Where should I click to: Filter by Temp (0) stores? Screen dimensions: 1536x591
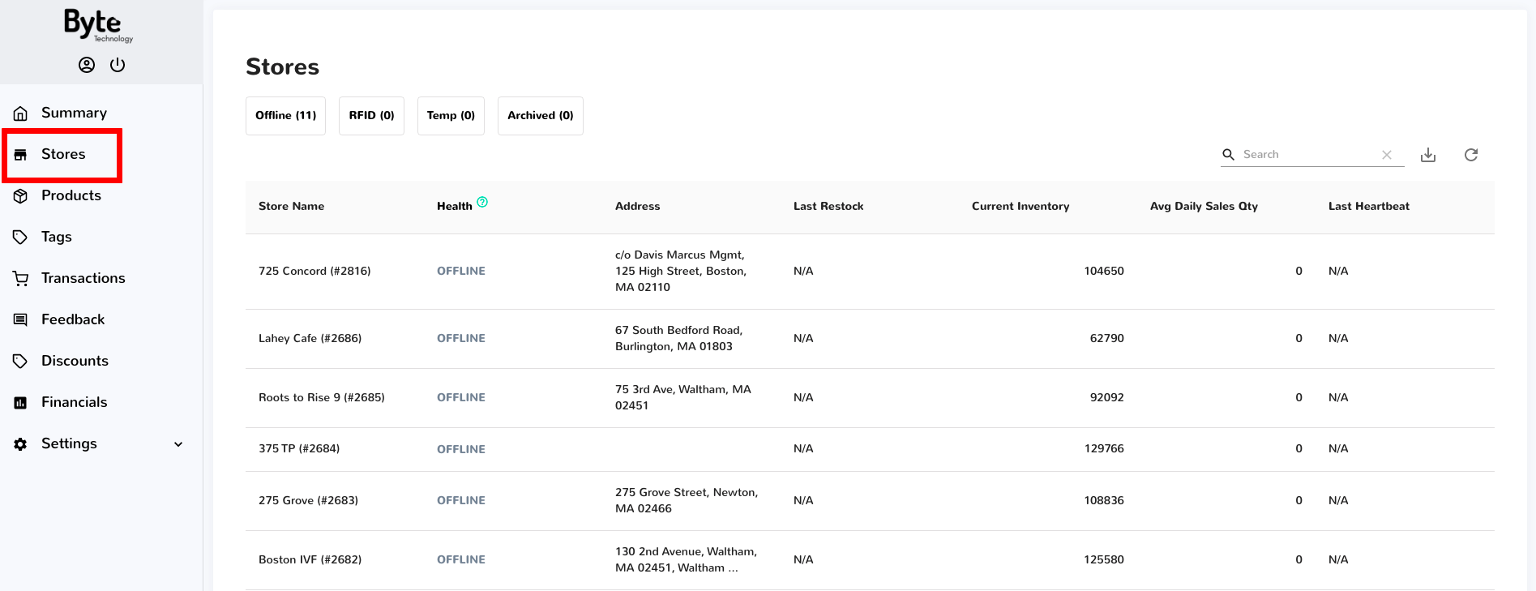coord(451,116)
